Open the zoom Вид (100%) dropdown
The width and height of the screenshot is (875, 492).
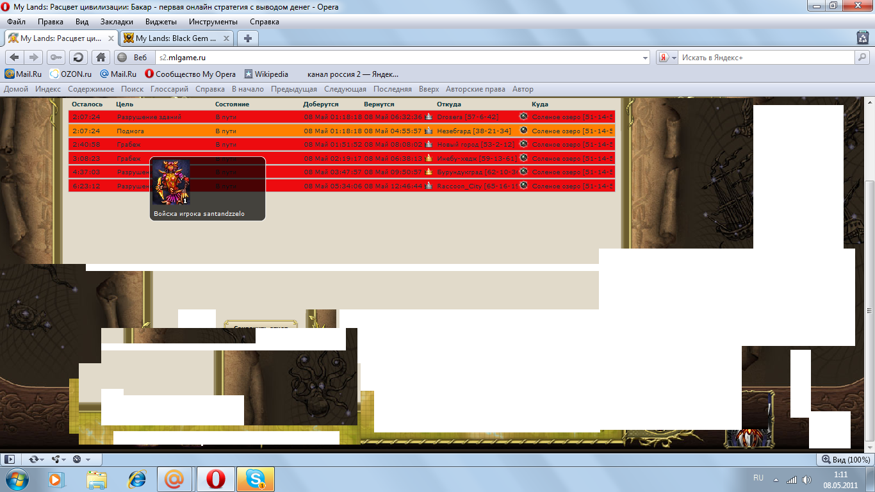tap(846, 459)
